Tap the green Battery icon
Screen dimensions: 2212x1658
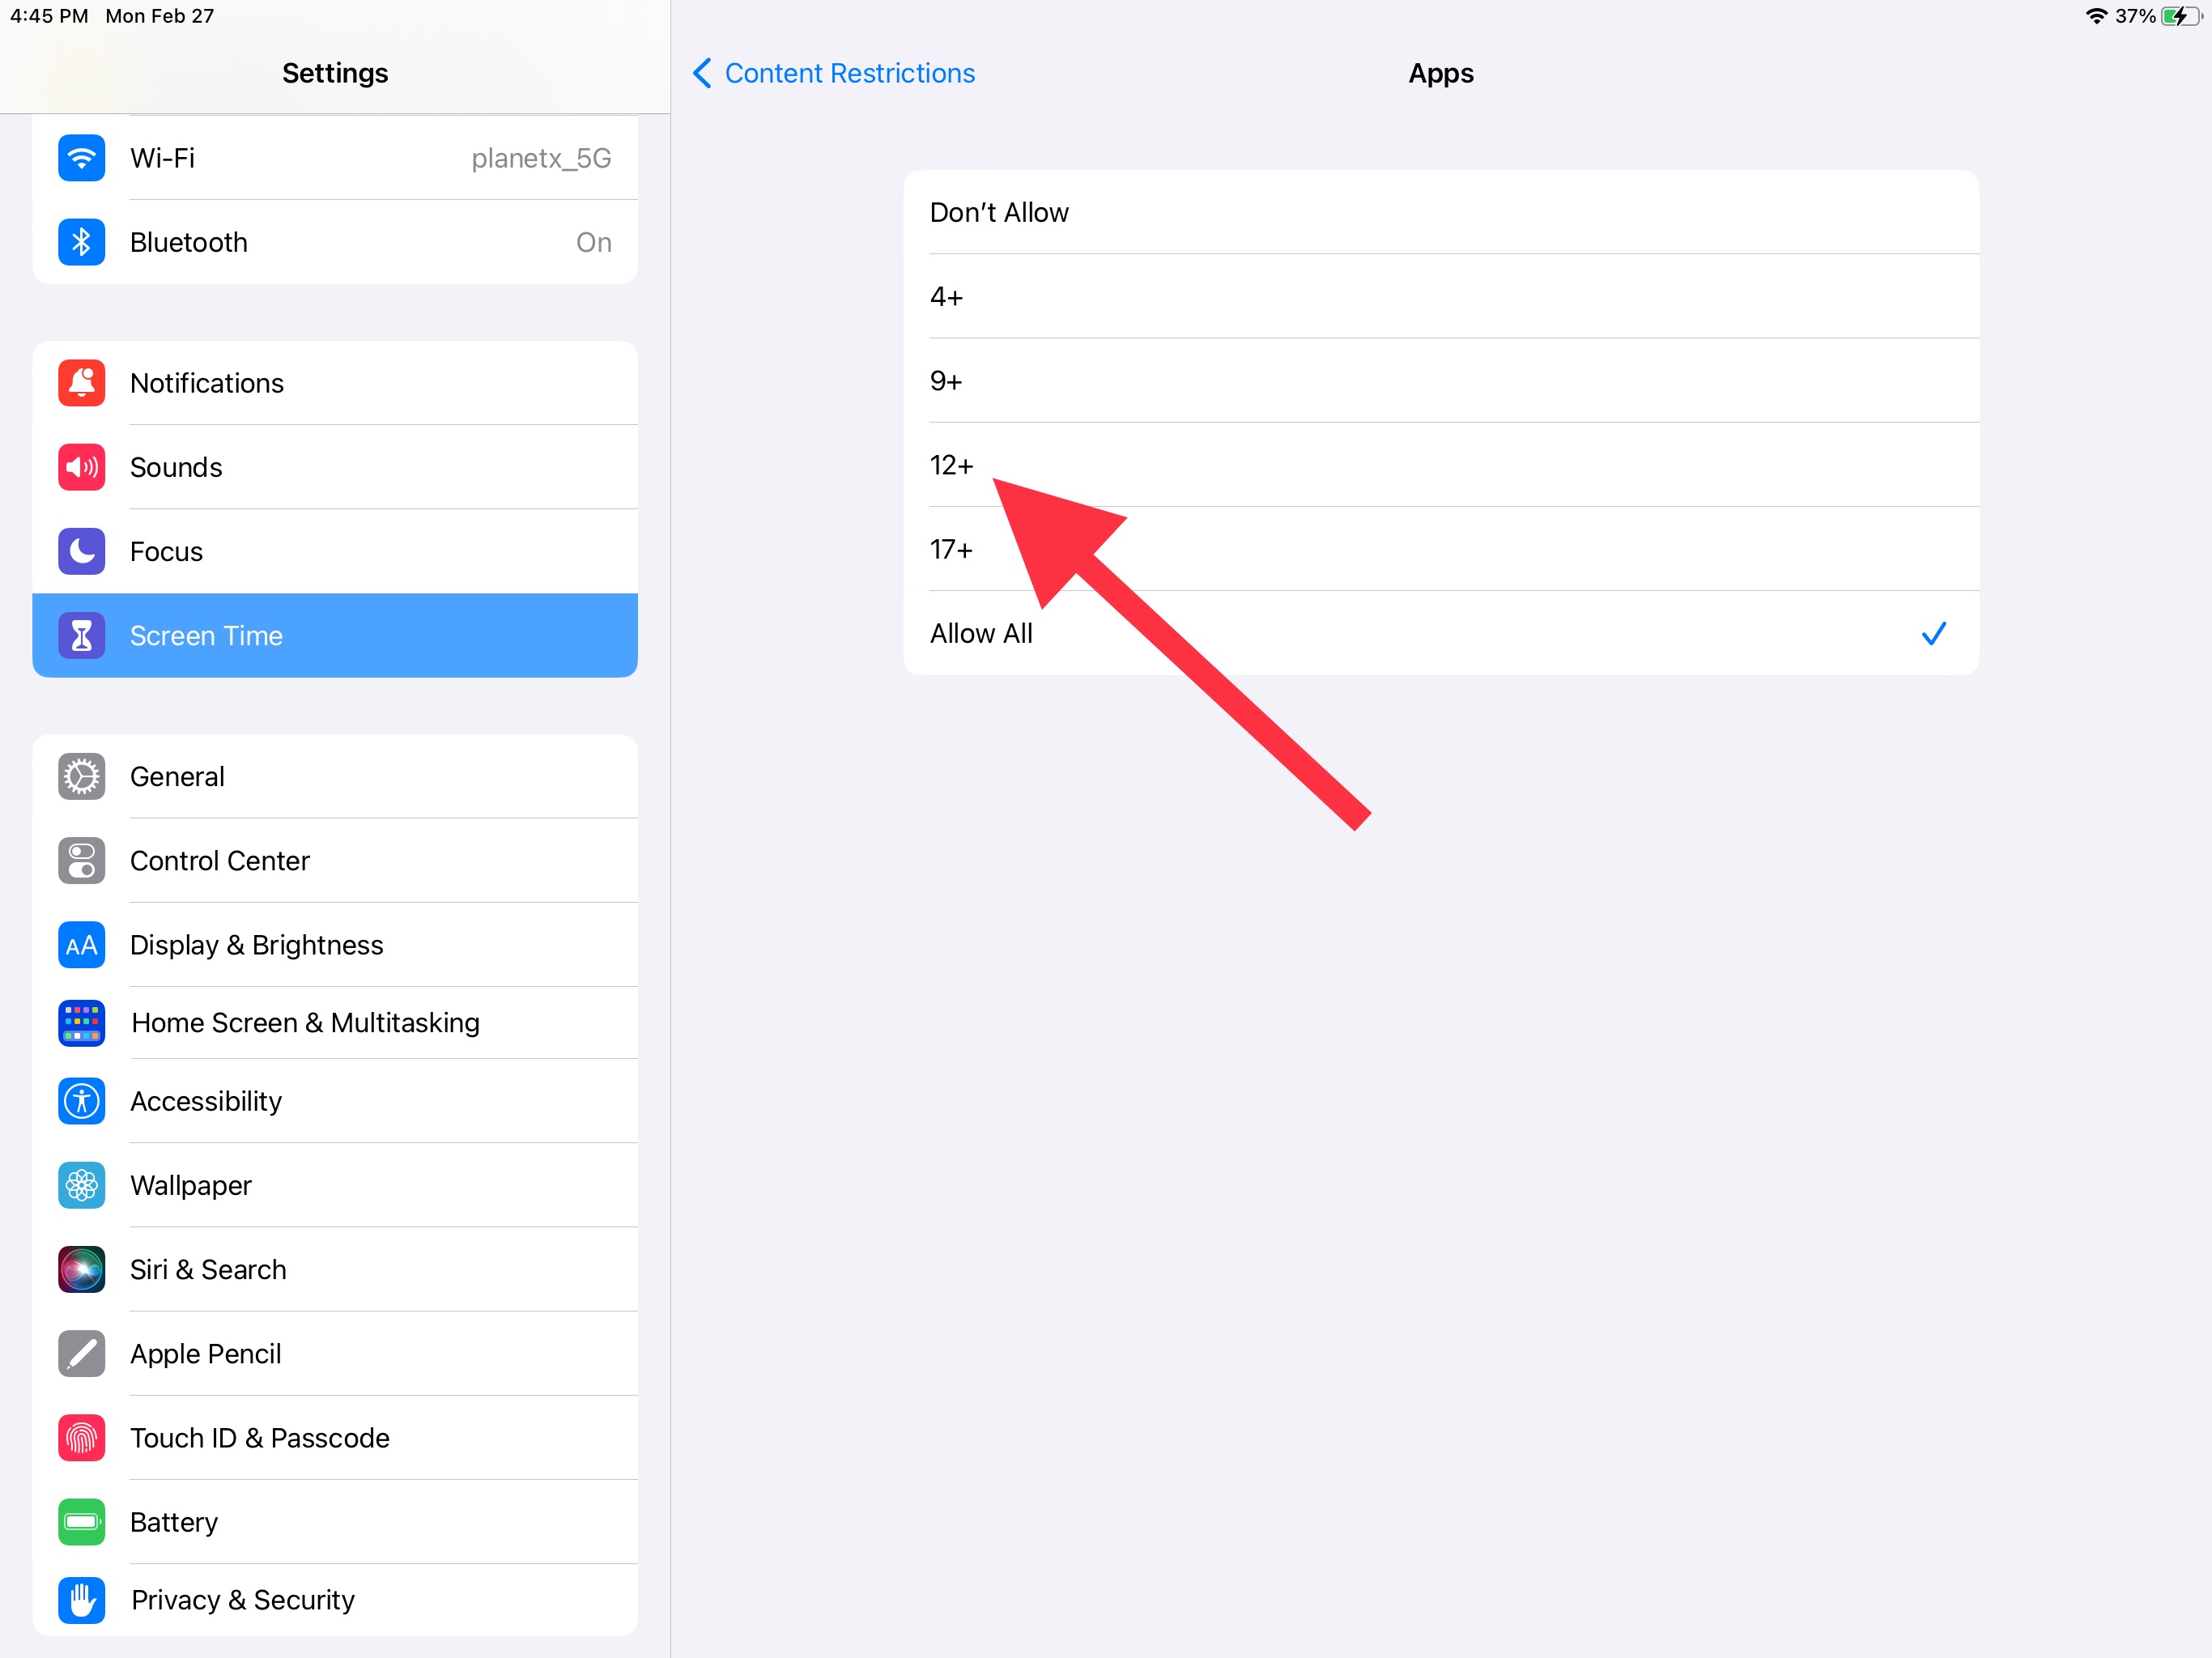pyautogui.click(x=81, y=1521)
